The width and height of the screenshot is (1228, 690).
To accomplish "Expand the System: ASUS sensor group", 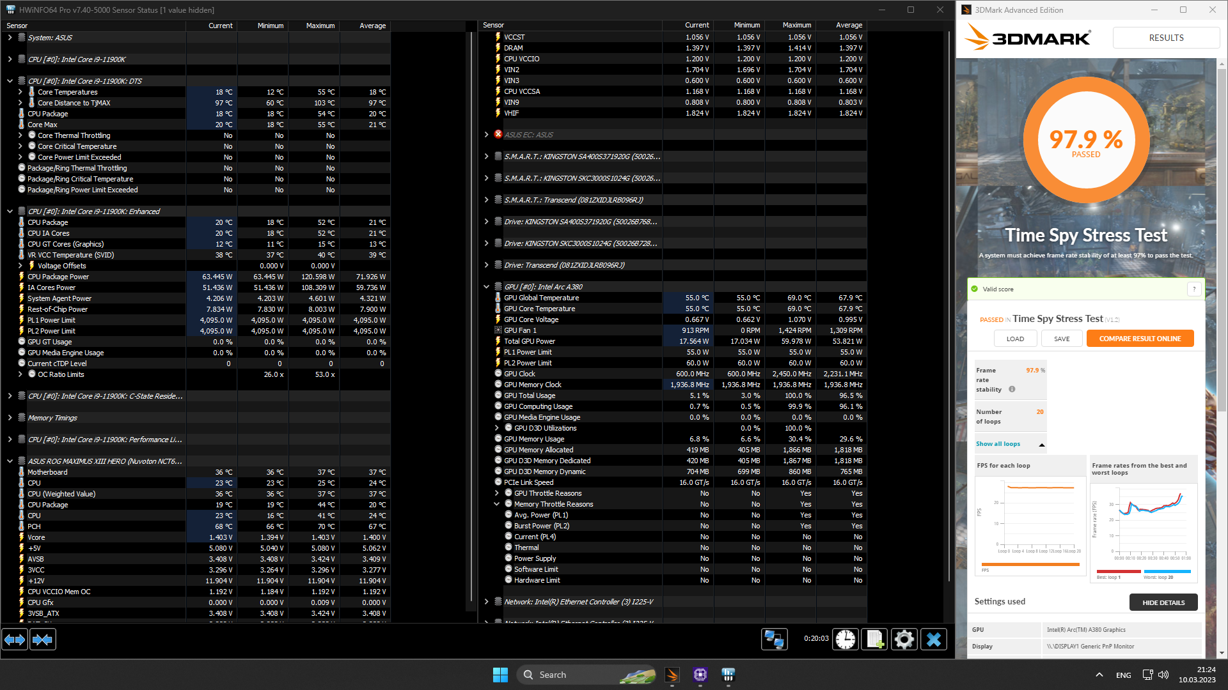I will [10, 38].
